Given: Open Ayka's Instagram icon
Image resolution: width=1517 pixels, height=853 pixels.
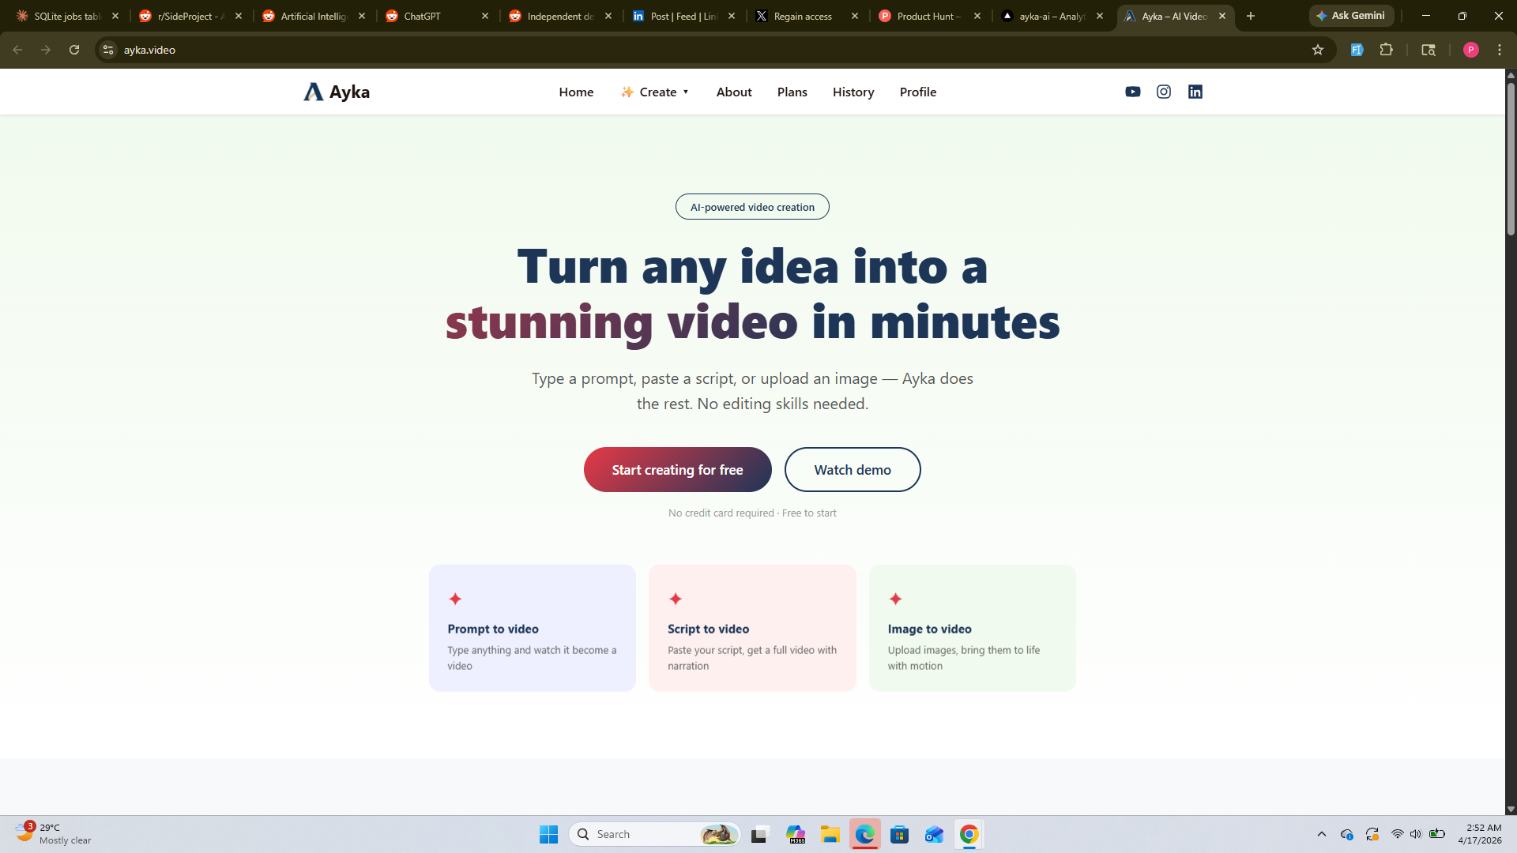Looking at the screenshot, I should click(x=1164, y=92).
